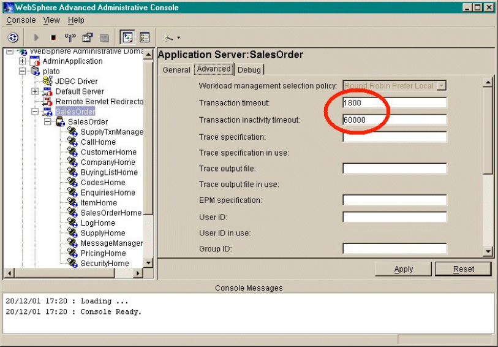Click the Group ID input field

pos(394,249)
